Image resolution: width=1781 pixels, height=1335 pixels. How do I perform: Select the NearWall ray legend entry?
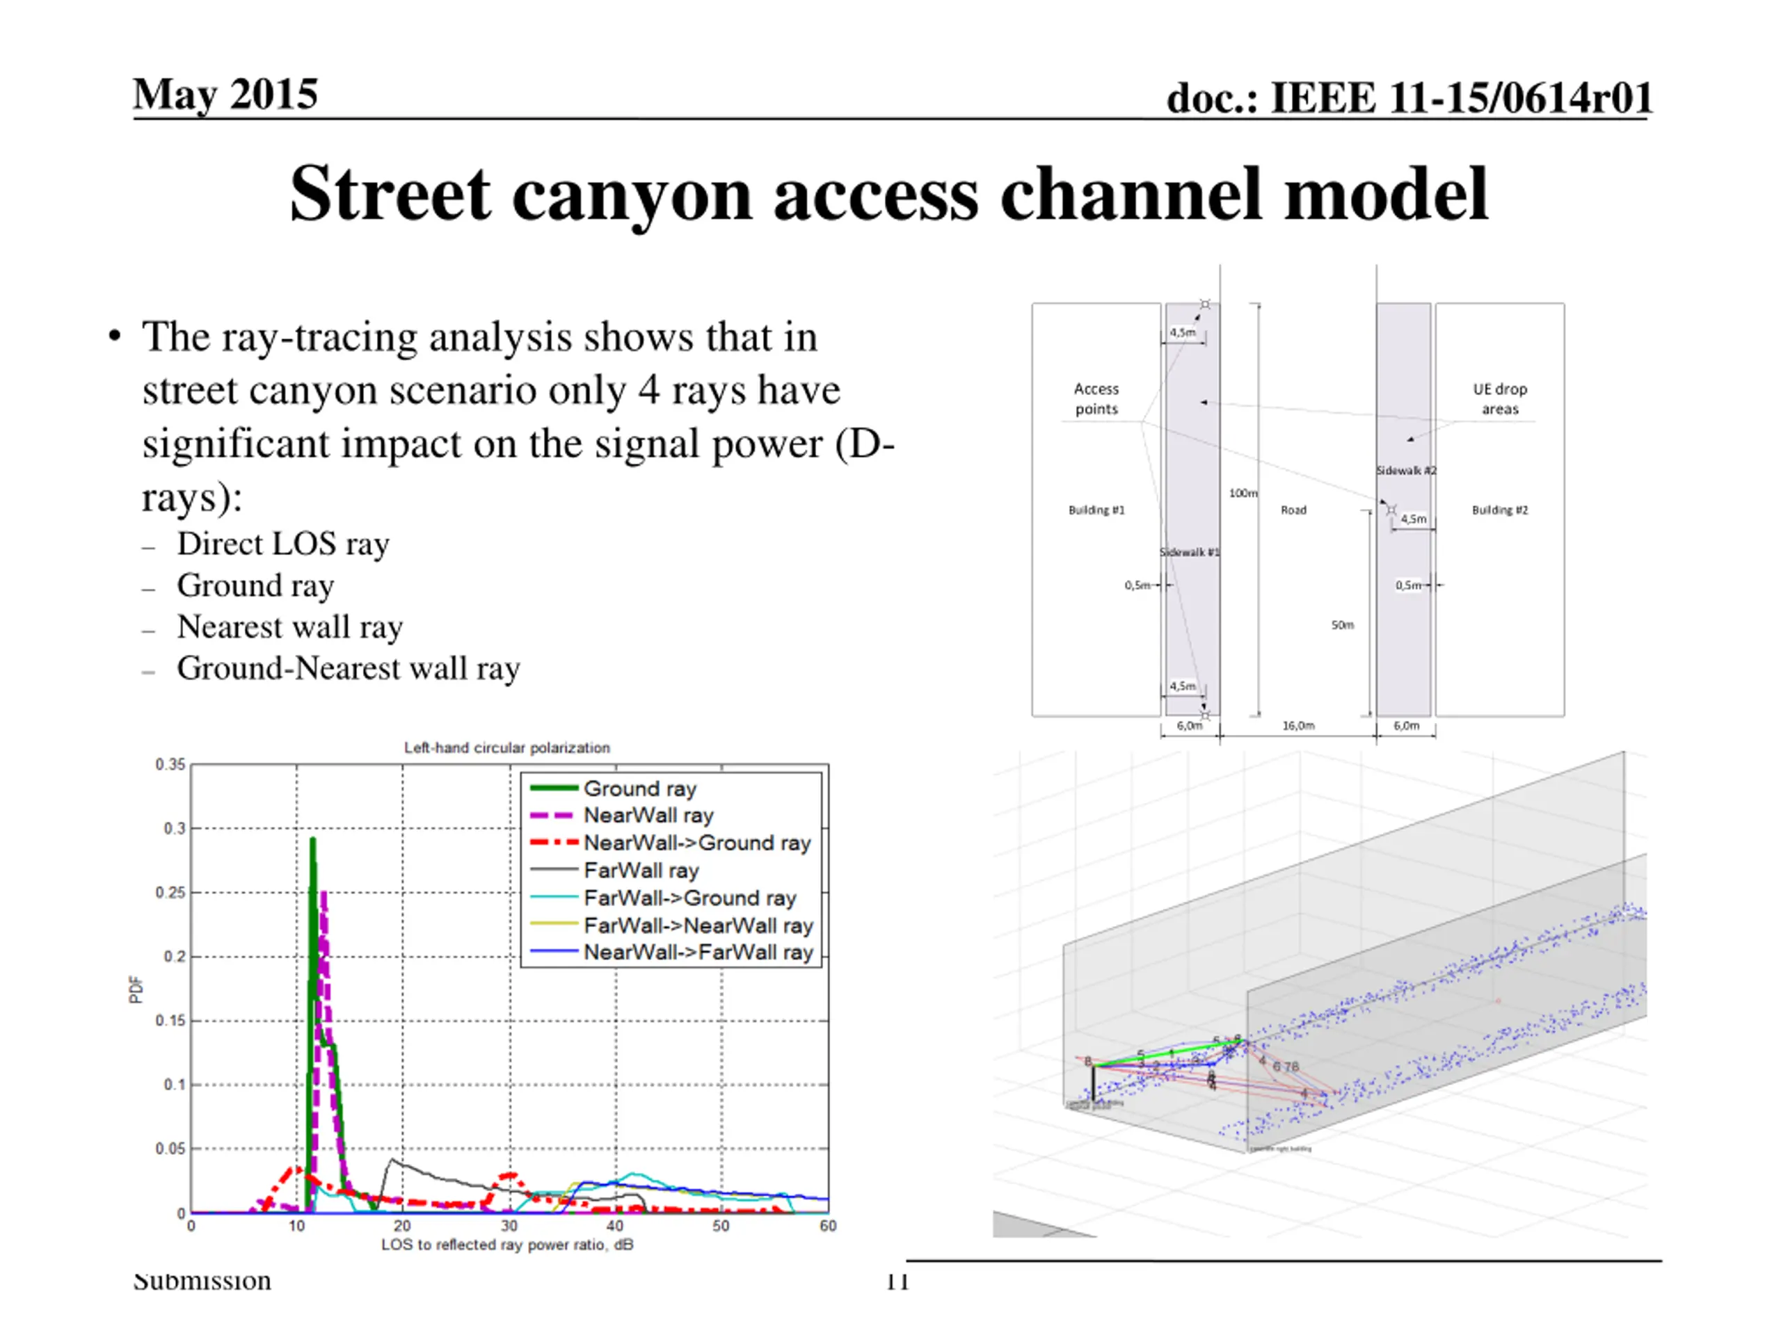[x=621, y=815]
